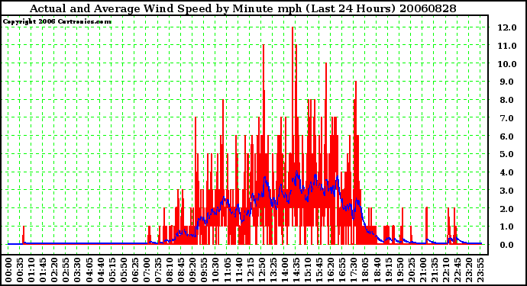Image resolution: width=527 pixels, height=286 pixels.
Task: Click the 11.0 y-axis label
Action: [x=507, y=46]
